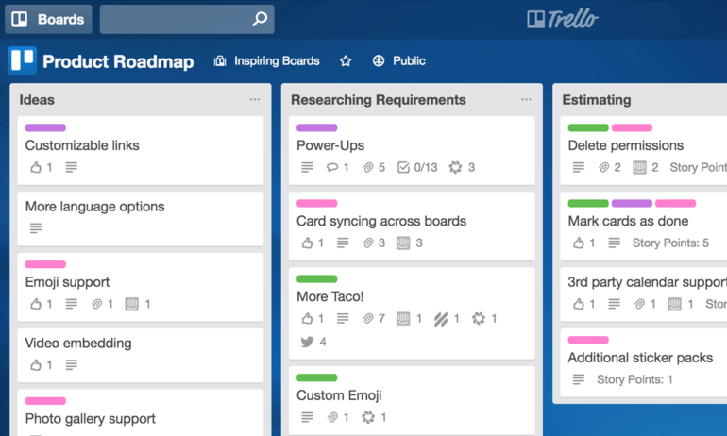This screenshot has height=436, width=727.
Task: Star the Product Roadmap board
Action: (346, 60)
